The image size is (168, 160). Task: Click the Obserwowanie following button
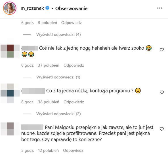[x=71, y=8]
